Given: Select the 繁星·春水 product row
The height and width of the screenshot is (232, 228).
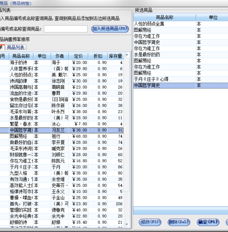Looking at the screenshot, I should (61, 124).
